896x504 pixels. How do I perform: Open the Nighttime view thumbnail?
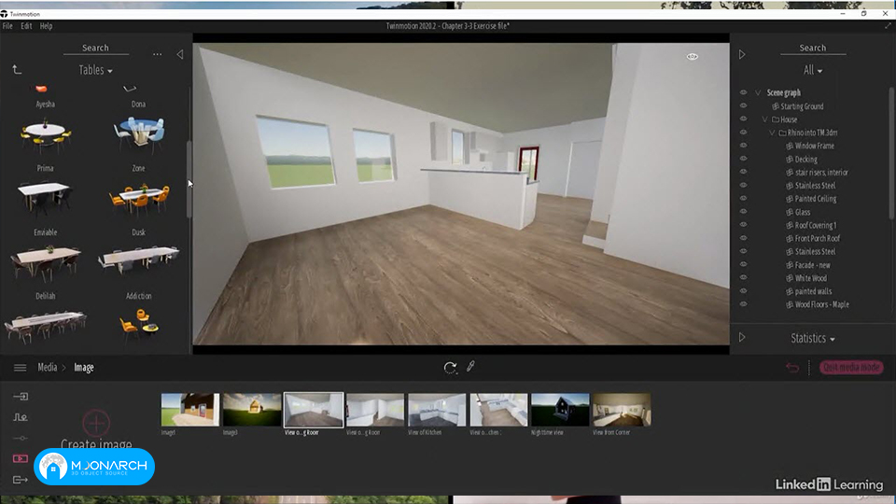click(x=560, y=409)
